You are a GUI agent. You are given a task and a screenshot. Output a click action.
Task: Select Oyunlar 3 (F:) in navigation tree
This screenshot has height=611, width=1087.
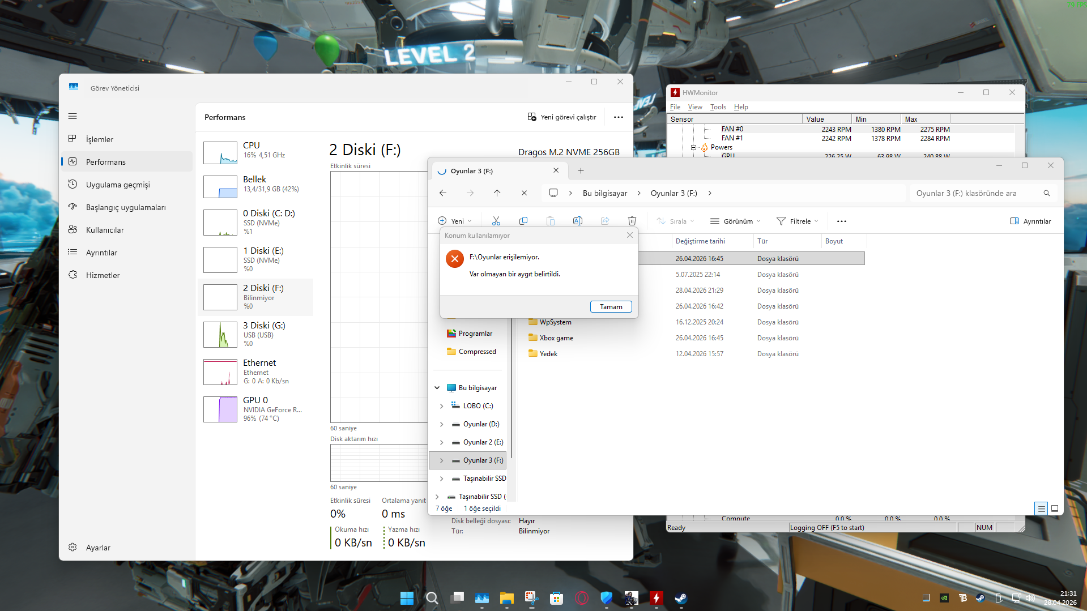pyautogui.click(x=468, y=460)
